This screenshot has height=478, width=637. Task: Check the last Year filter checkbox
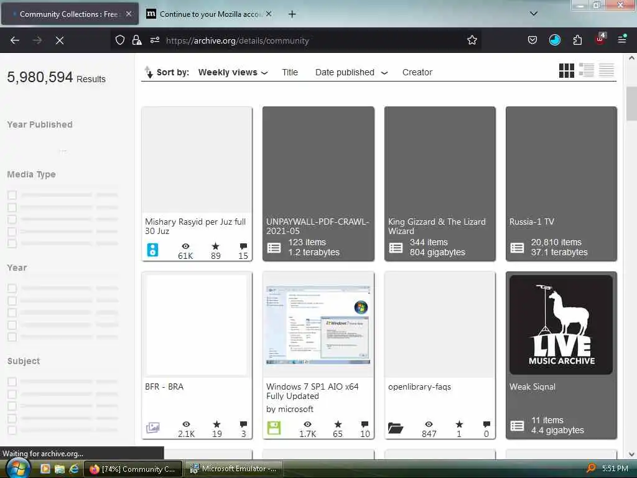[x=12, y=337]
